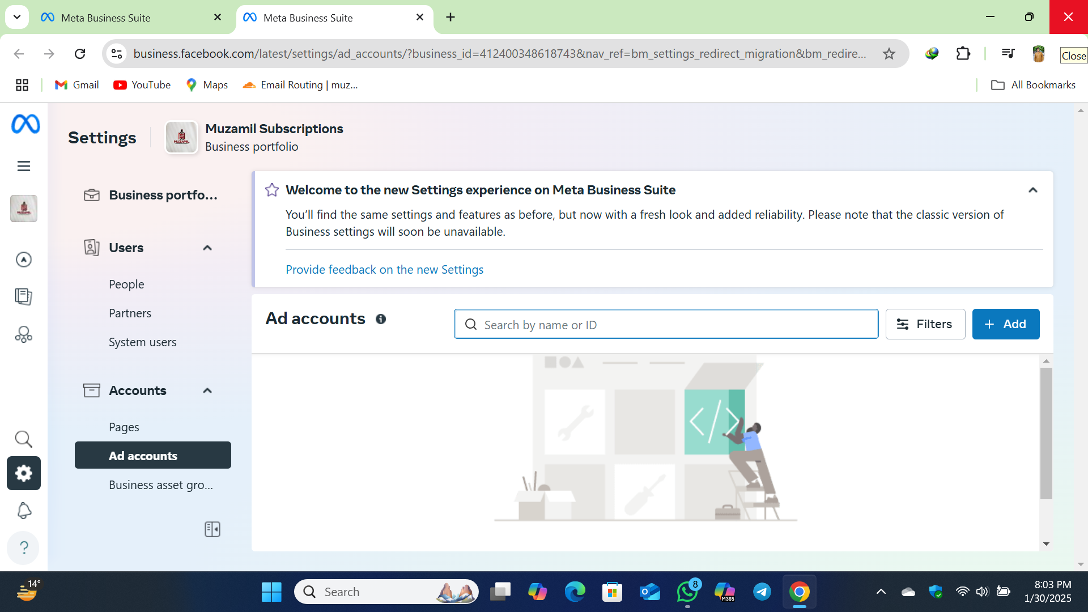1088x612 pixels.
Task: Open the compass navigation icon in sidebar
Action: [x=24, y=260]
